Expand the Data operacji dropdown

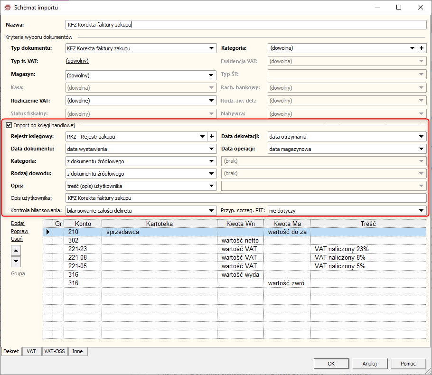pyautogui.click(x=421, y=149)
